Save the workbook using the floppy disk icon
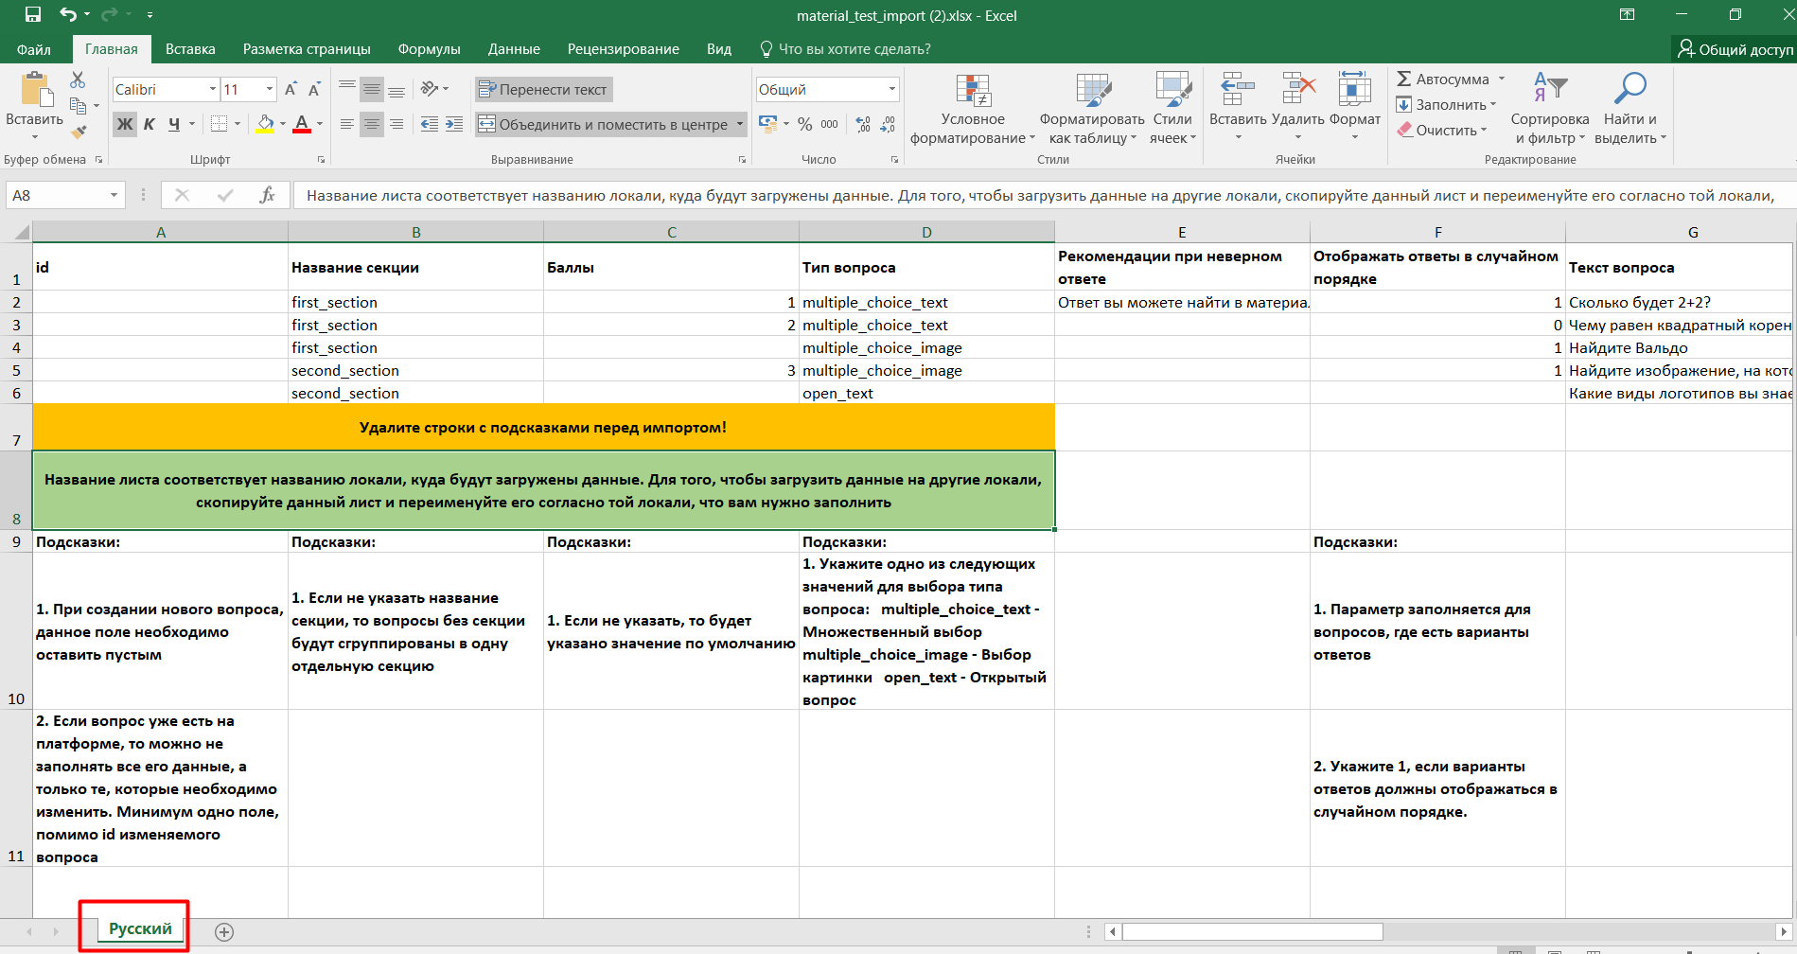Image resolution: width=1797 pixels, height=954 pixels. click(33, 14)
